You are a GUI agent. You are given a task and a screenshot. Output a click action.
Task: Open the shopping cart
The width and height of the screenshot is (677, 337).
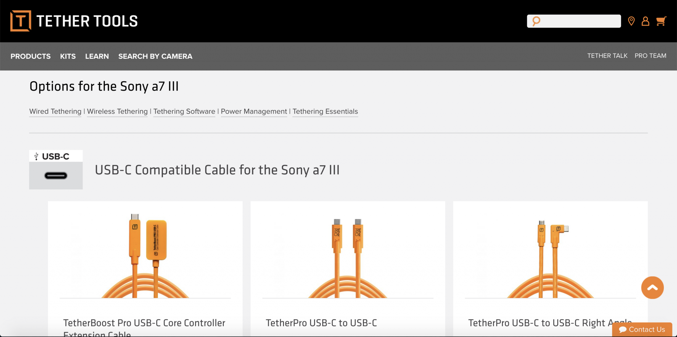click(x=661, y=21)
